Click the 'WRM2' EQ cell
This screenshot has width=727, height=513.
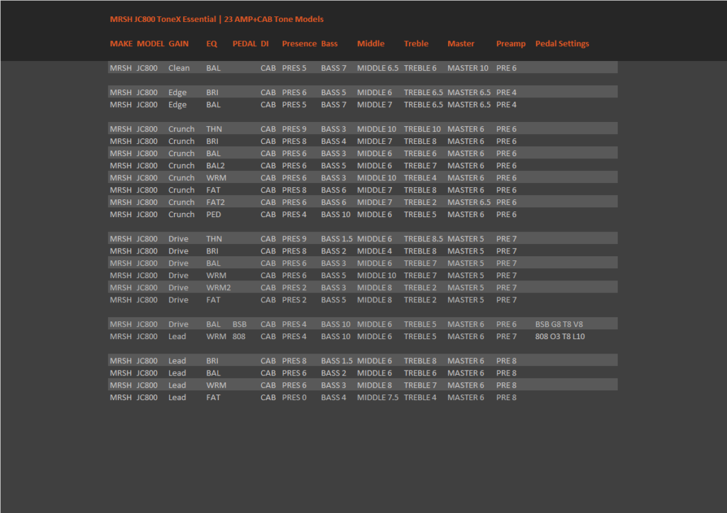click(219, 288)
